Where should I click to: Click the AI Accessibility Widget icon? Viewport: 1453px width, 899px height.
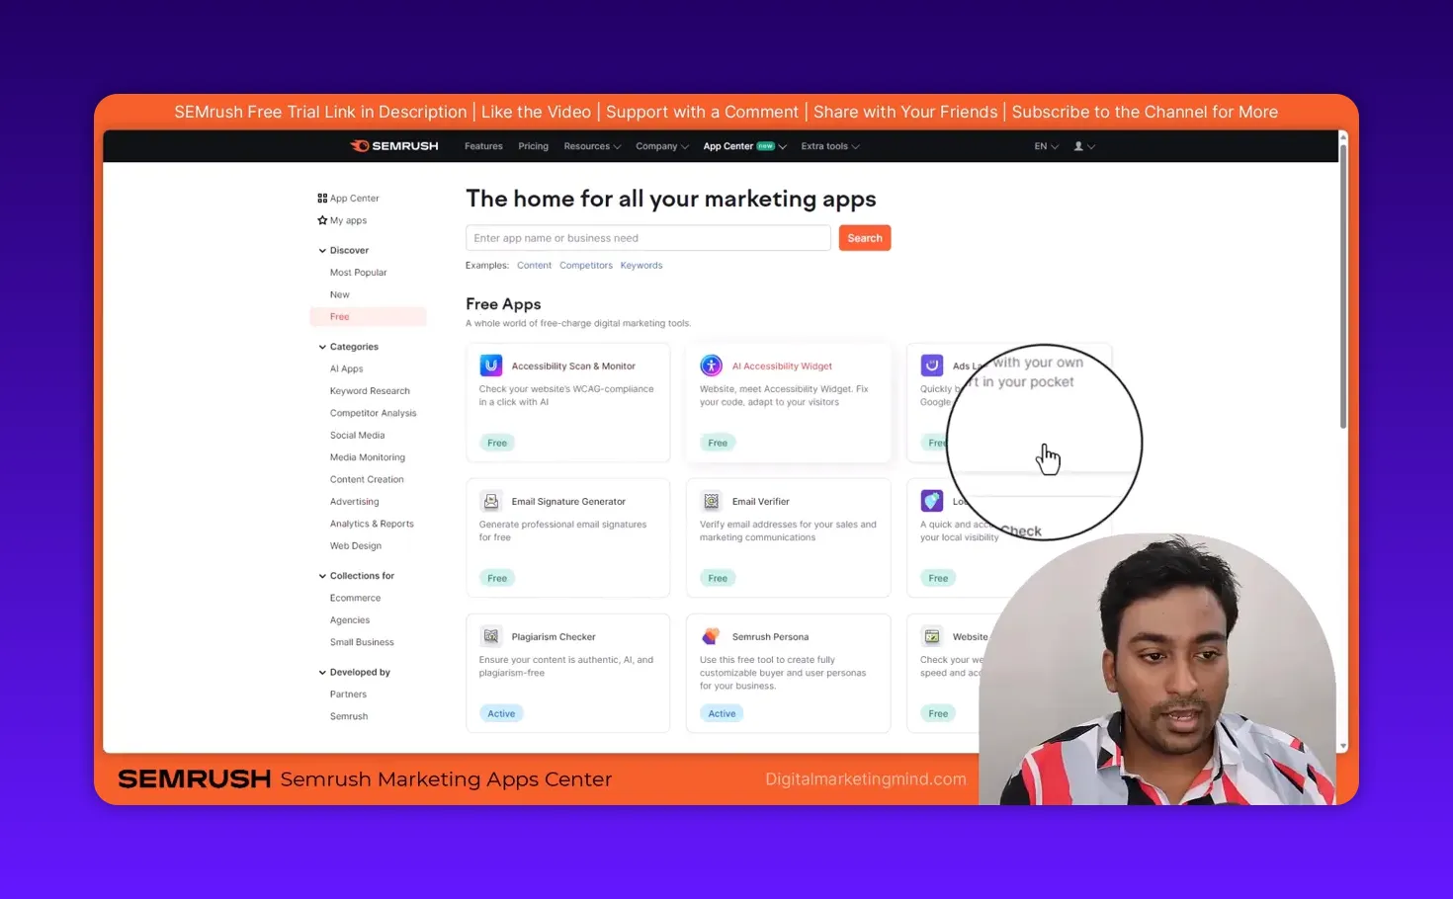coord(711,365)
